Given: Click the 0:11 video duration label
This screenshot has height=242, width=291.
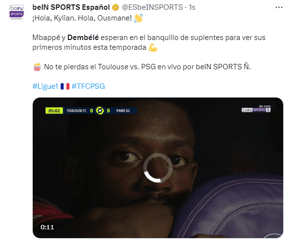Looking at the screenshot, I should tap(47, 227).
